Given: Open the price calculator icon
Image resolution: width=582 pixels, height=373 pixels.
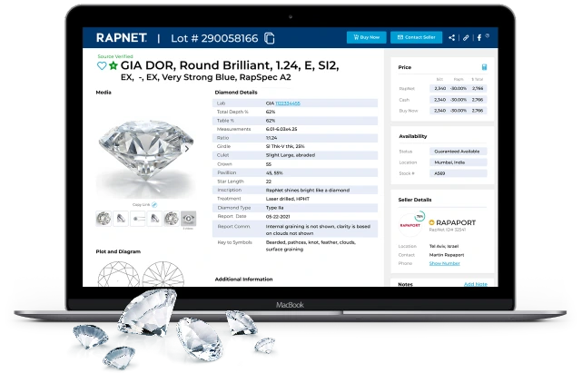Looking at the screenshot, I should pos(484,67).
